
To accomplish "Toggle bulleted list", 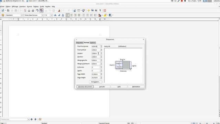I will click(88, 15).
